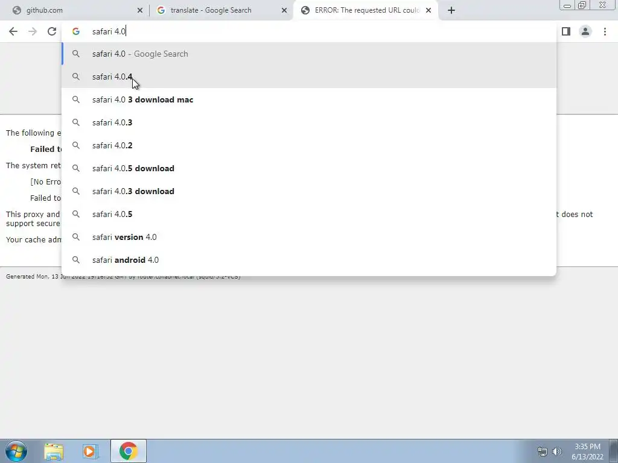Viewport: 618px width, 463px height.
Task: Close the github.com tab
Action: coord(140,10)
